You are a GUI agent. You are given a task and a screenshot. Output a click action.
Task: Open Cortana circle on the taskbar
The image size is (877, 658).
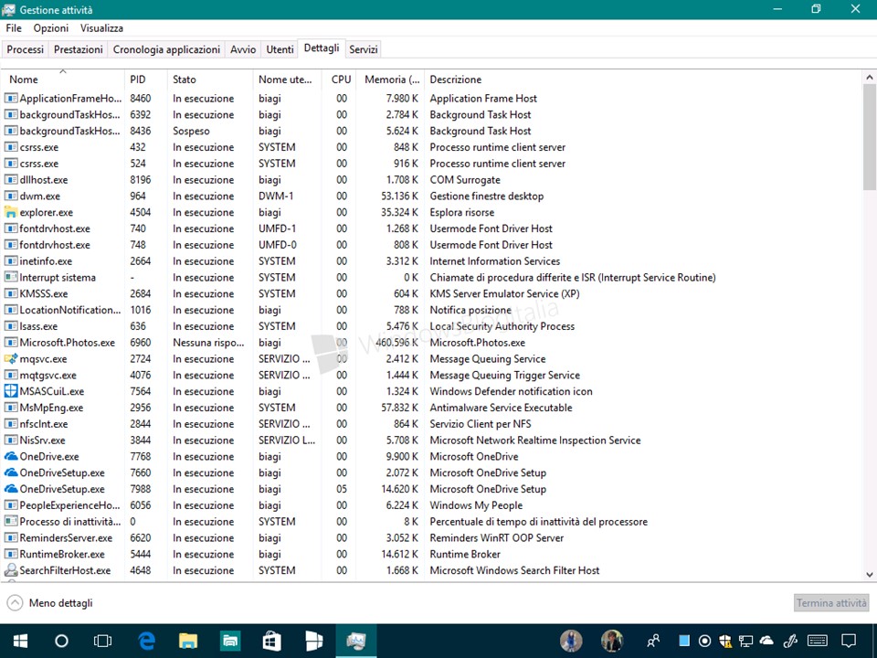click(61, 642)
